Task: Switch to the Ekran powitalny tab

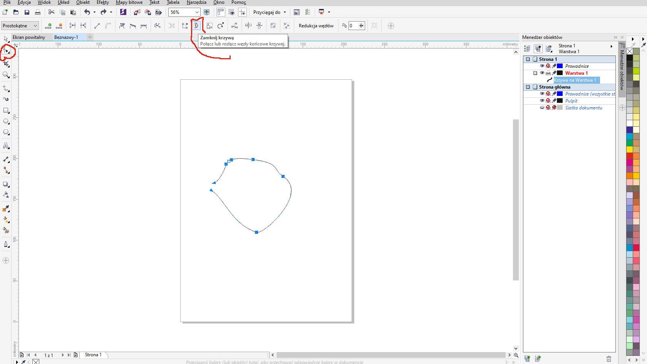Action: 29,37
